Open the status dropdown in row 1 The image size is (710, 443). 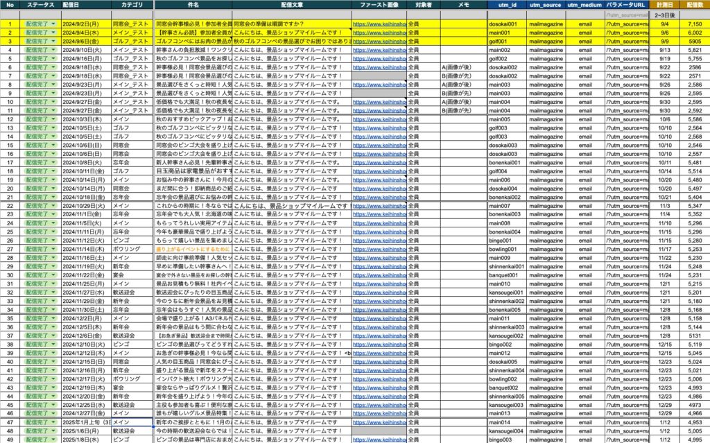(x=53, y=24)
